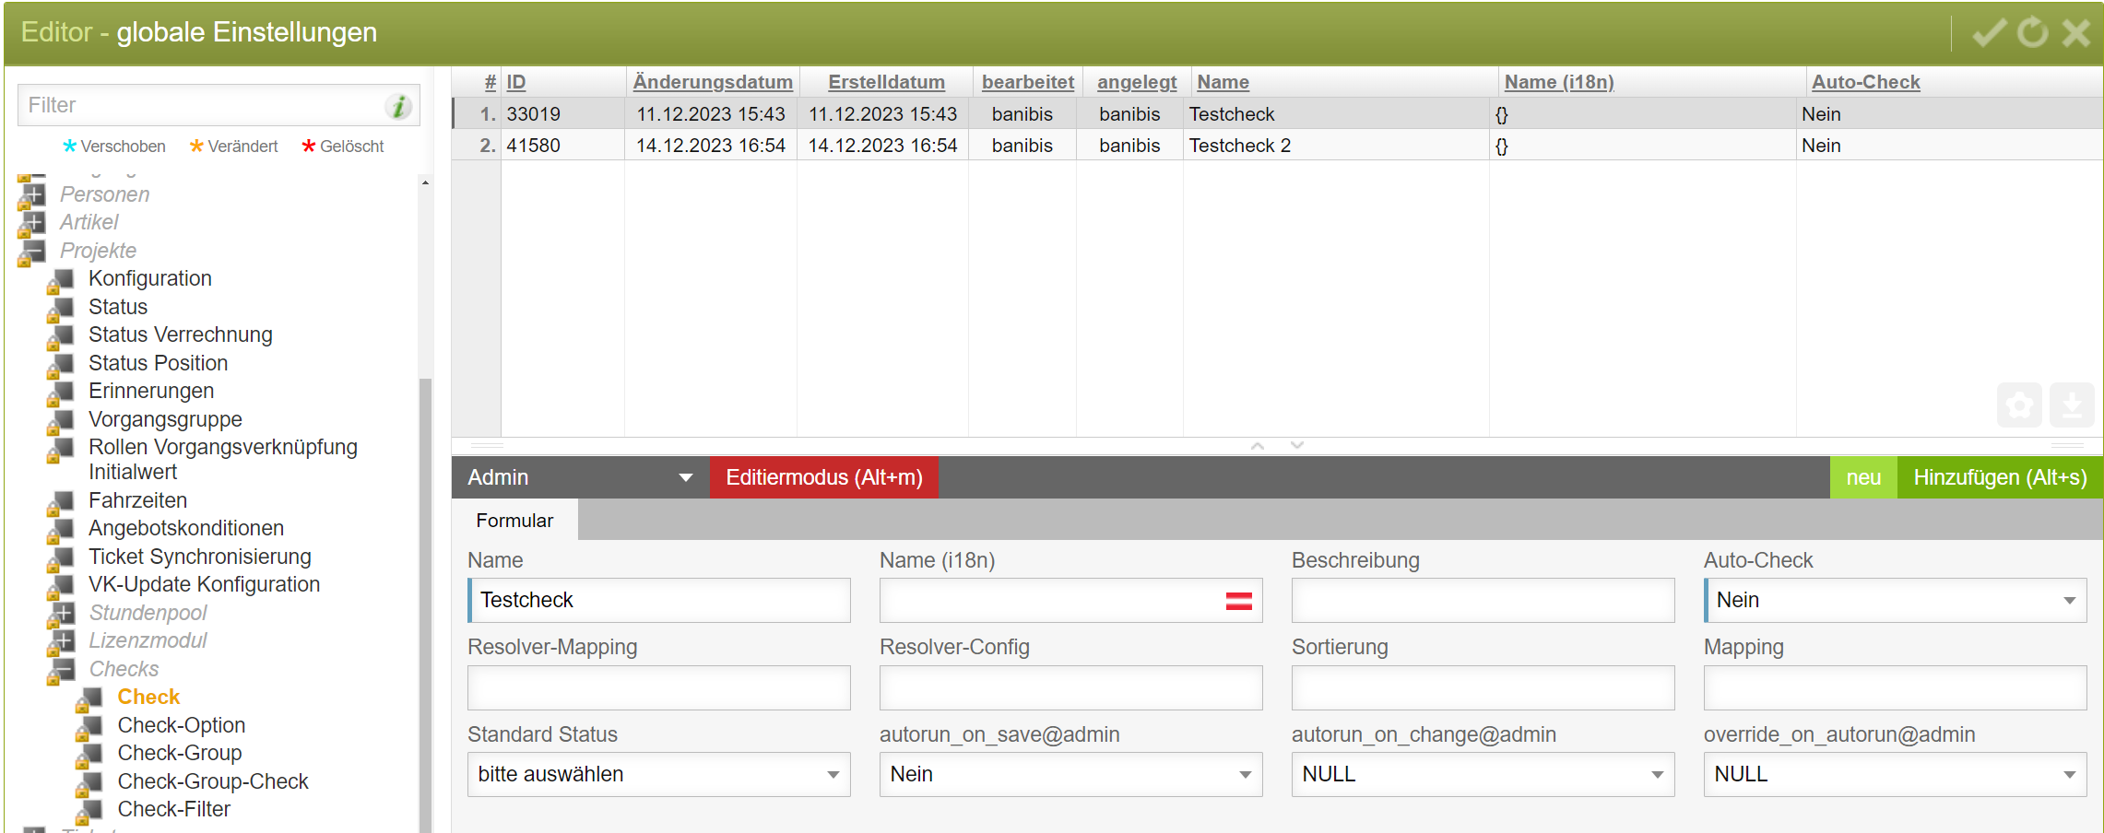
Task: Click the up chevron on the splitter
Action: pos(1258,445)
